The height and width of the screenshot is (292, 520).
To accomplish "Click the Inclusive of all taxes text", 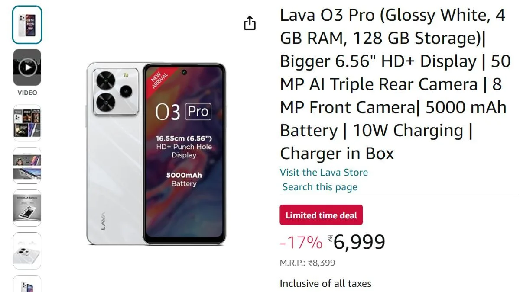I will tap(325, 284).
